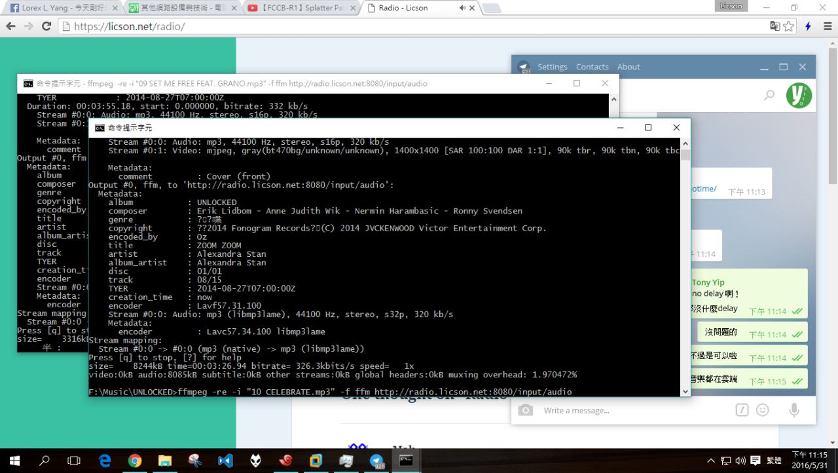Show hidden system tray icons
The image size is (838, 473).
[711, 461]
